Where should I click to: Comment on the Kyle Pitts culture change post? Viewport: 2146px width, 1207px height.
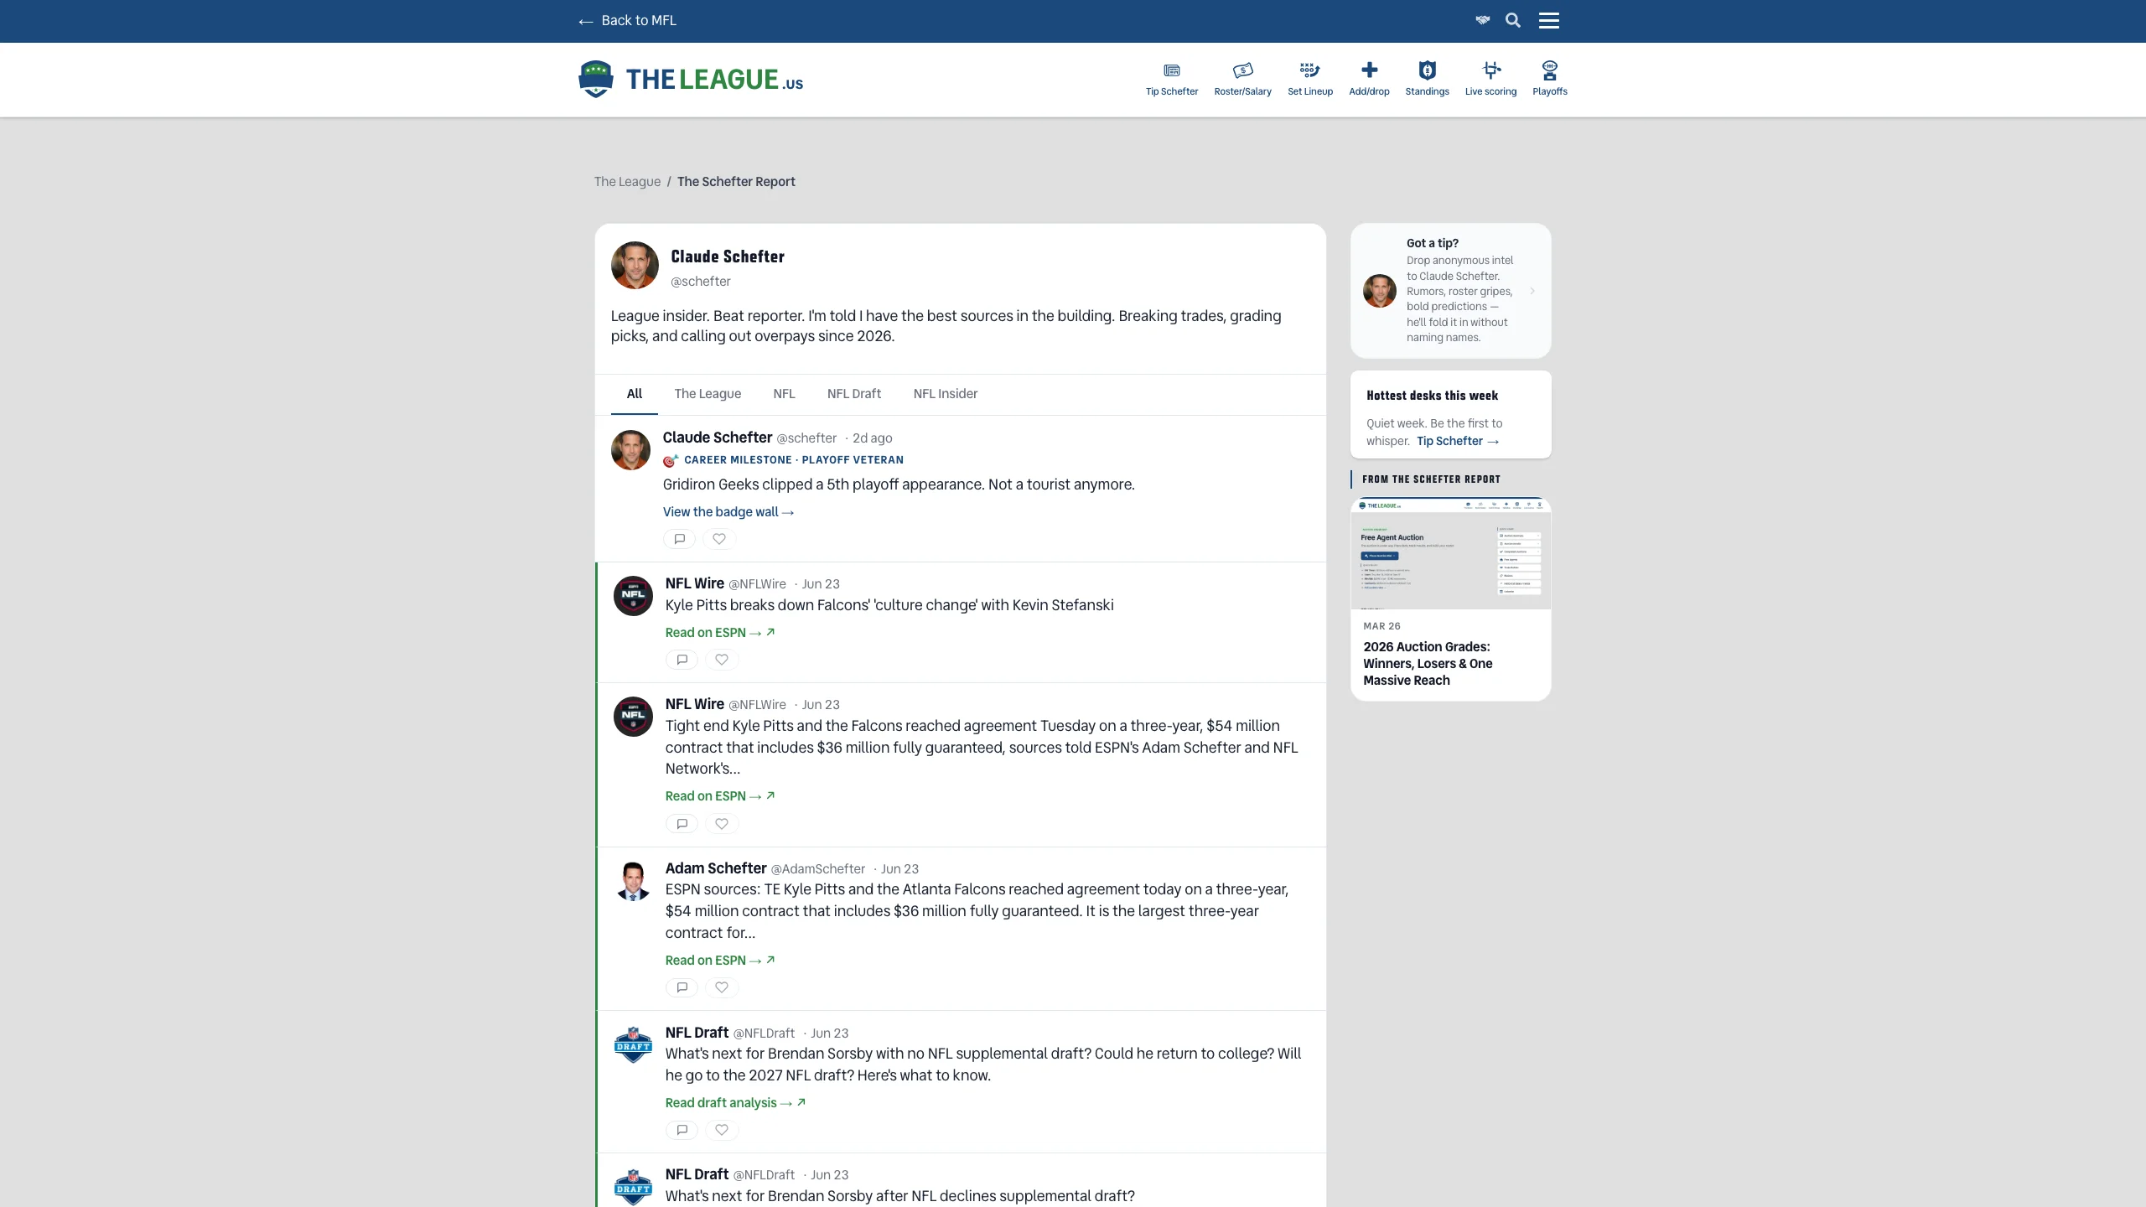682,660
